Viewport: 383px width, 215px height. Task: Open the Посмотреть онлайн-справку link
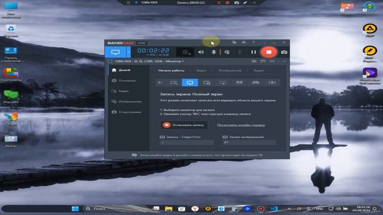[241, 125]
